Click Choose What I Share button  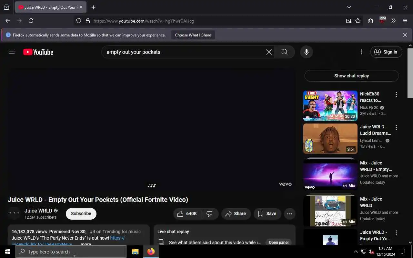click(193, 35)
